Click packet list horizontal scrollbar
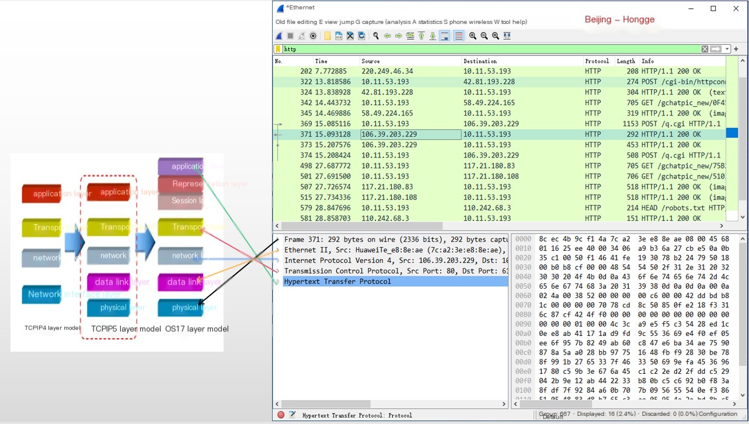The height and width of the screenshot is (424, 749). click(x=499, y=226)
